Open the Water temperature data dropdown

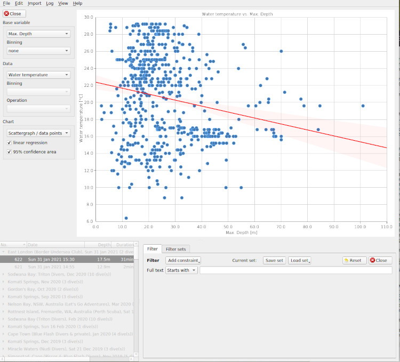coord(38,75)
